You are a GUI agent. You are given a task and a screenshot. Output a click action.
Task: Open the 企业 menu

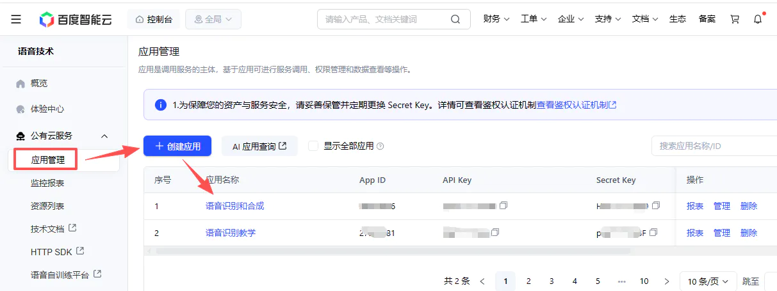pos(571,19)
